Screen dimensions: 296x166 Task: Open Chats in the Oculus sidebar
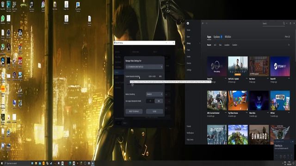tap(188, 50)
